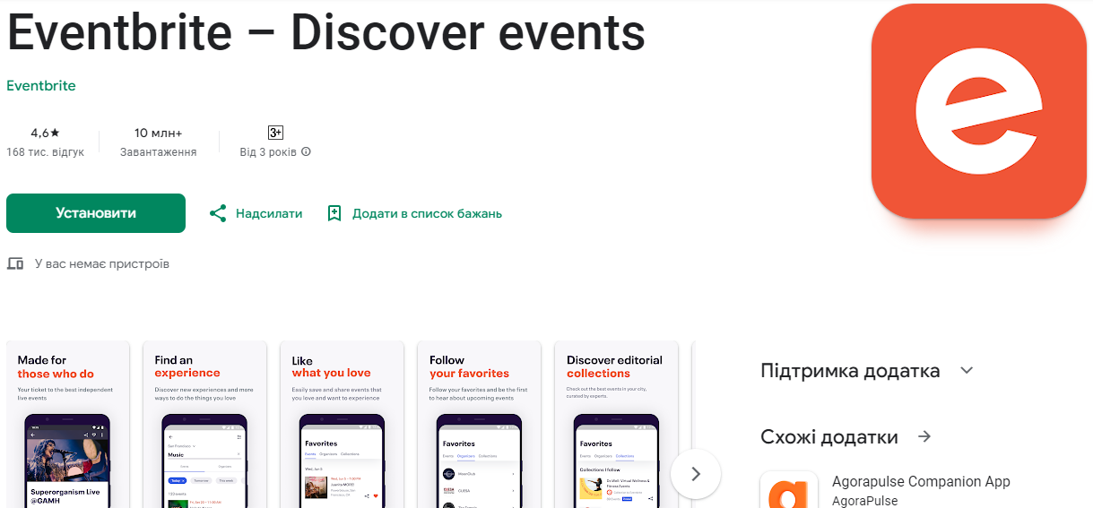Open the AgoraPulse Companion App icon

[x=788, y=490]
